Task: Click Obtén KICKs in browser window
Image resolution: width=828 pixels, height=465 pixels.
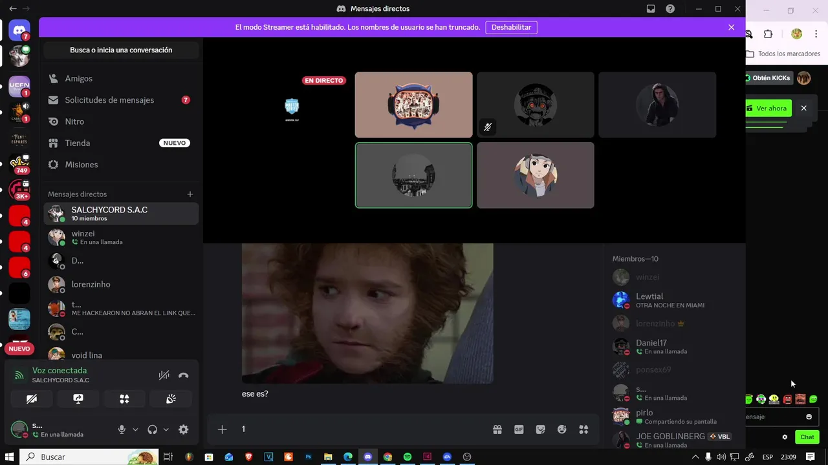Action: pyautogui.click(x=769, y=78)
